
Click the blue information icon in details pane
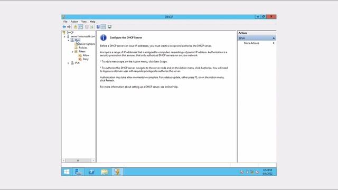[x=104, y=37]
